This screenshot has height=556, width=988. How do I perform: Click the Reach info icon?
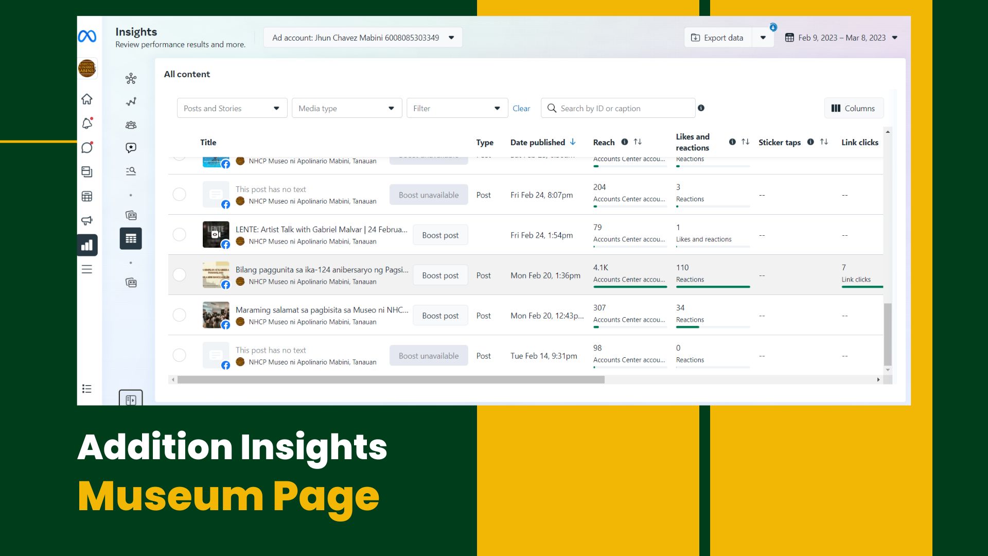[x=624, y=142]
